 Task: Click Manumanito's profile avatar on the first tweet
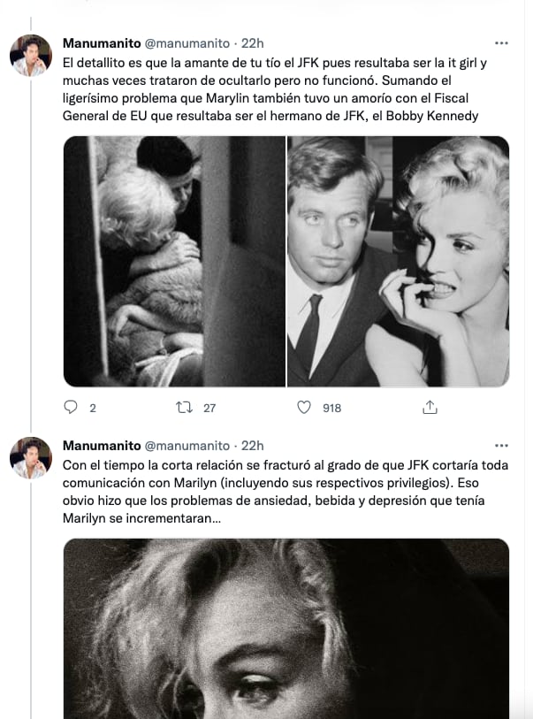coord(33,50)
